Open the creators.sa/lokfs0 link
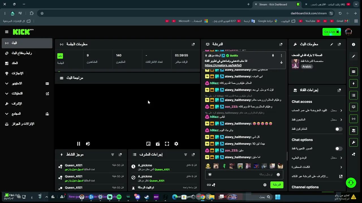 tap(223, 65)
